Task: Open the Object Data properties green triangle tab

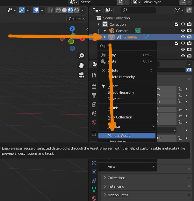Action: tap(94, 190)
